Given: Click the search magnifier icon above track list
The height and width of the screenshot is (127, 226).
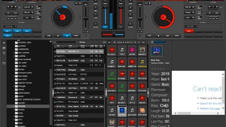Looking at the screenshot, I should point(54,42).
